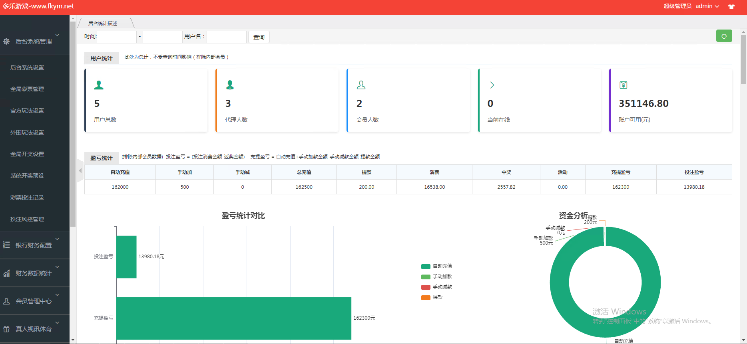Viewport: 747px width, 344px height.
Task: Click the main page vertical scrollbar thumb
Action: (743, 59)
